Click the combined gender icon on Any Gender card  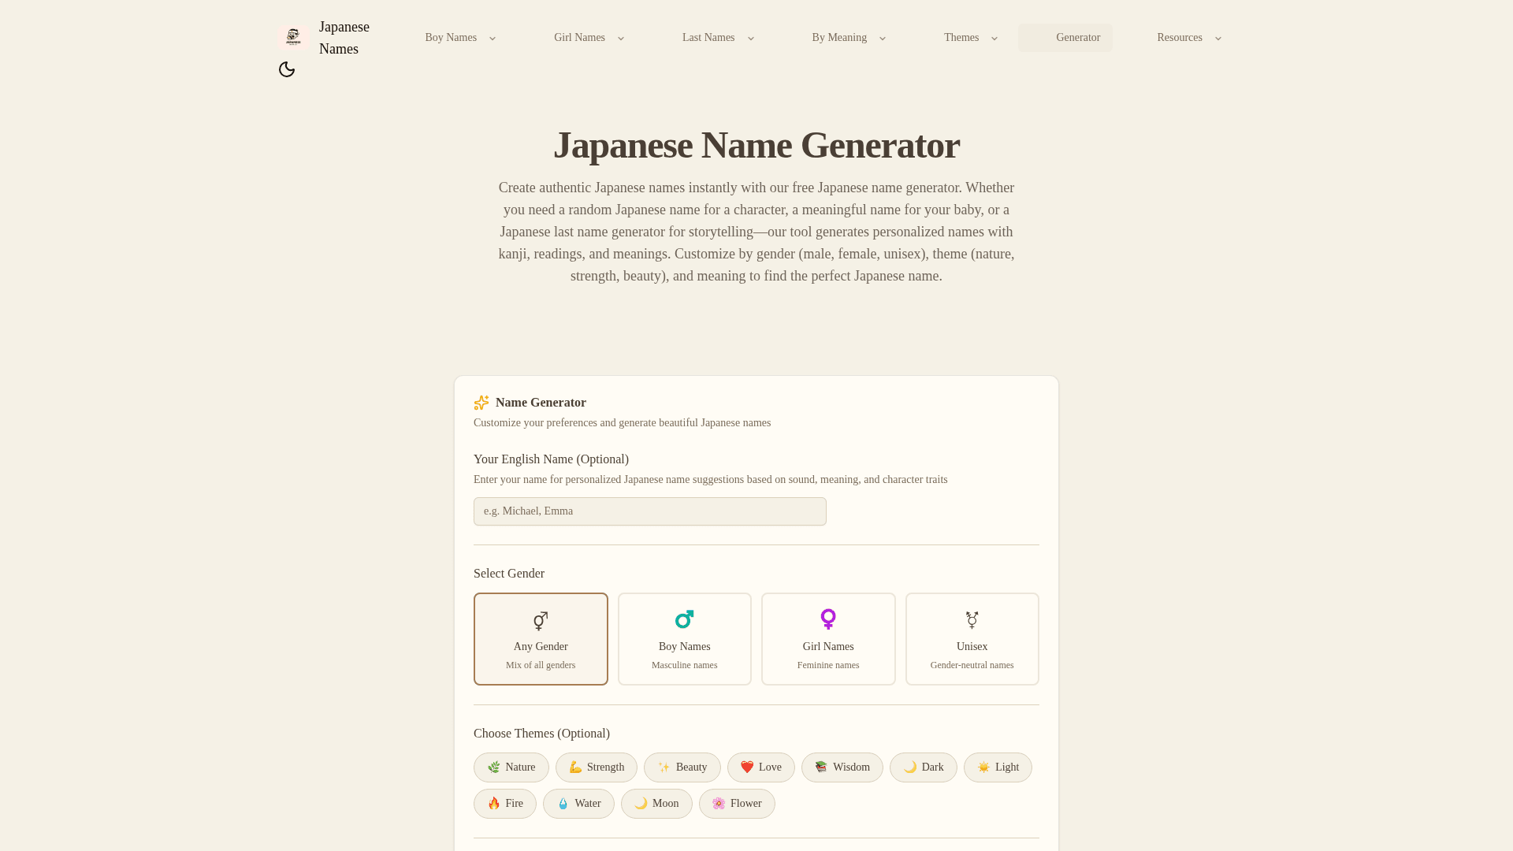540,620
